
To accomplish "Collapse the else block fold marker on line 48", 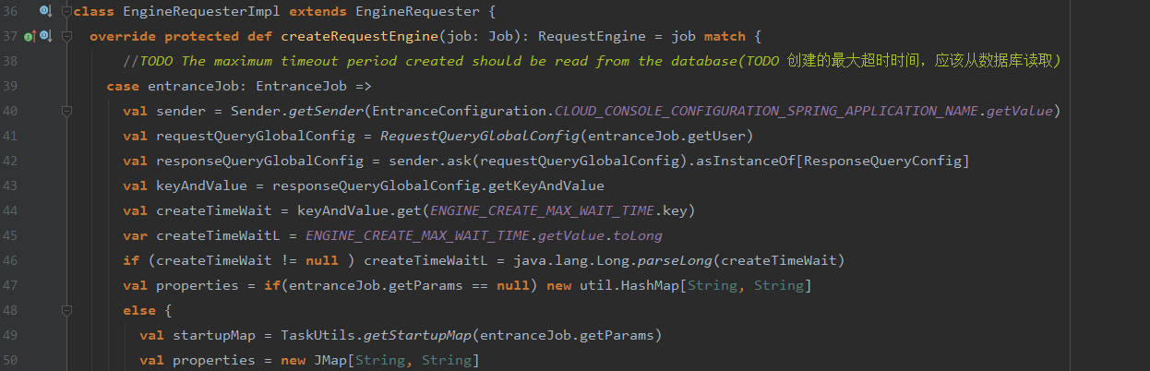I will pyautogui.click(x=66, y=310).
